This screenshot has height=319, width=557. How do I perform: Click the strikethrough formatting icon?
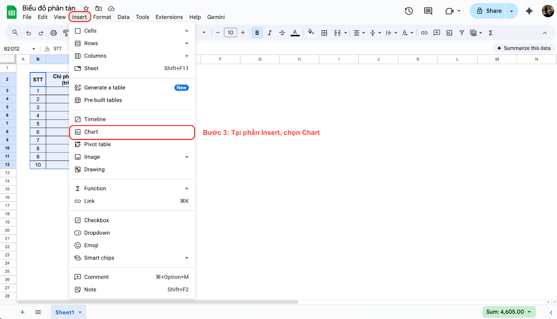[x=282, y=33]
